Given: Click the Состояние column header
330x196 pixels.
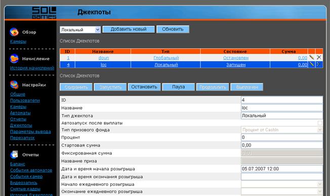Looking at the screenshot, I should tap(235, 52).
